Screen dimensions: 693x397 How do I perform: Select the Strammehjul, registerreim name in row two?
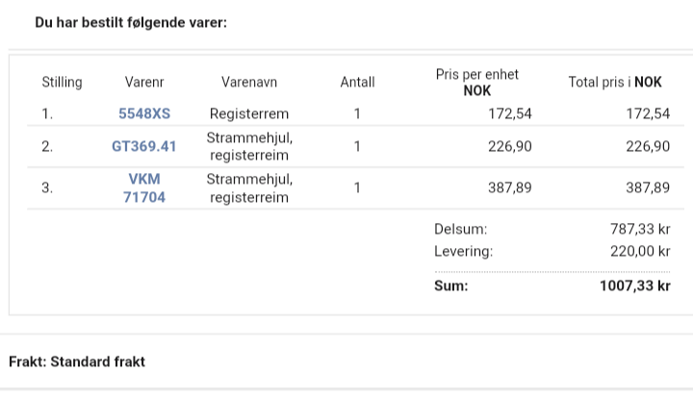[x=249, y=146]
